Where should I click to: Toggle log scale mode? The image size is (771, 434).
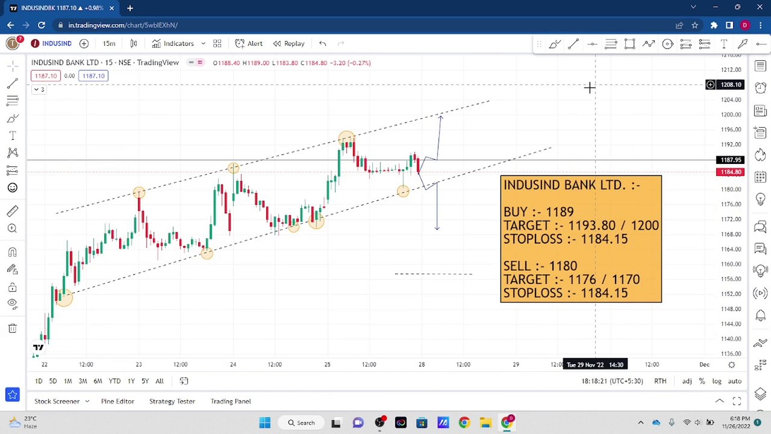click(717, 381)
